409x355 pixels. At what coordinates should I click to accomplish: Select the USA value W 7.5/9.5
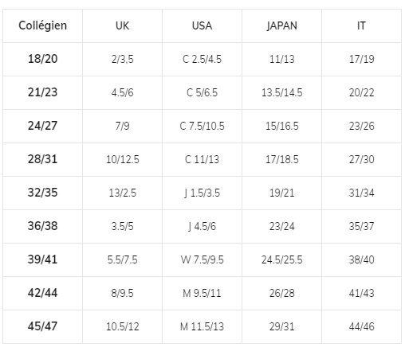click(x=202, y=259)
